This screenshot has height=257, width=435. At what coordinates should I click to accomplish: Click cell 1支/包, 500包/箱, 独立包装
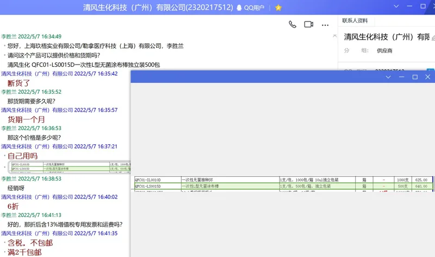(318, 186)
